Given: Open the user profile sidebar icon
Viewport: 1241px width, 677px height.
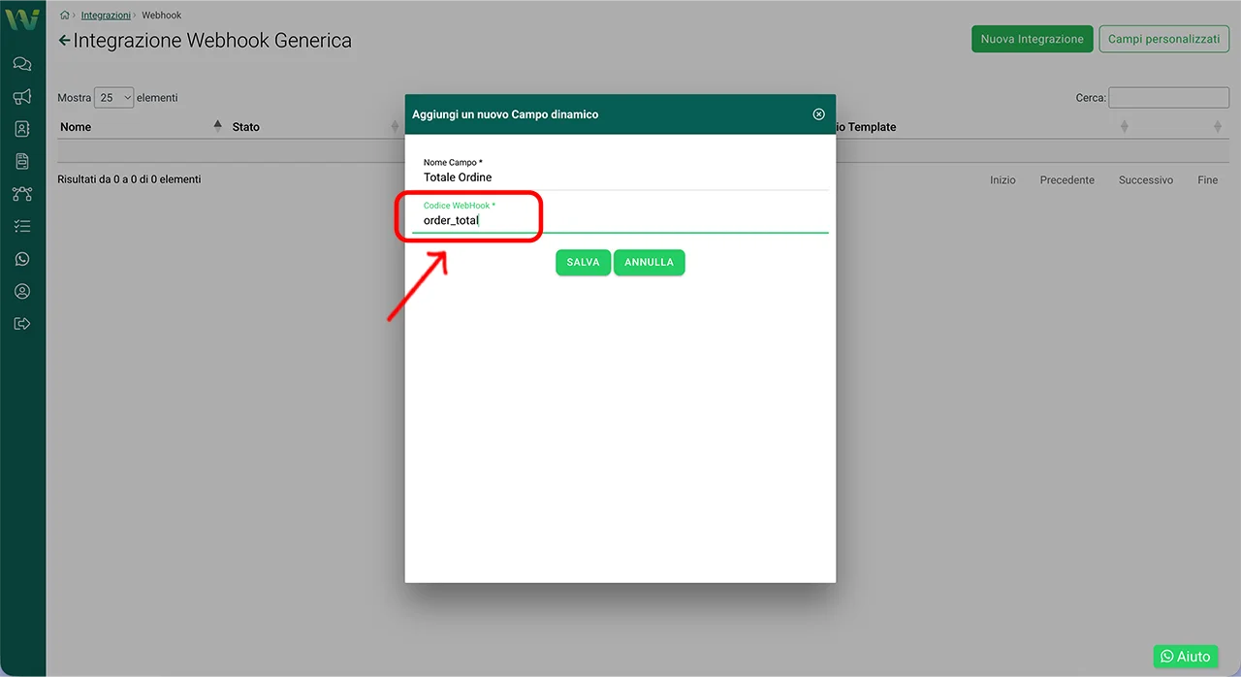Looking at the screenshot, I should (x=22, y=291).
